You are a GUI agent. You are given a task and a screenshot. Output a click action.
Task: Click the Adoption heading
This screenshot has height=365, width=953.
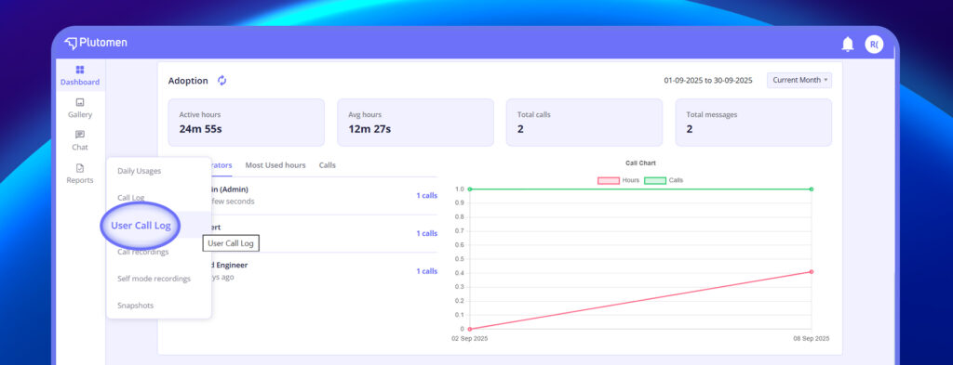(188, 81)
